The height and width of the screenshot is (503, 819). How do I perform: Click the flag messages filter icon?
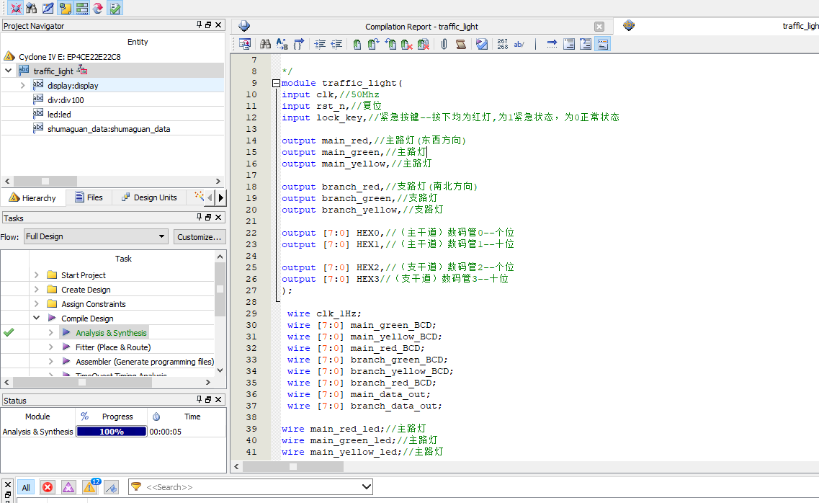click(111, 487)
